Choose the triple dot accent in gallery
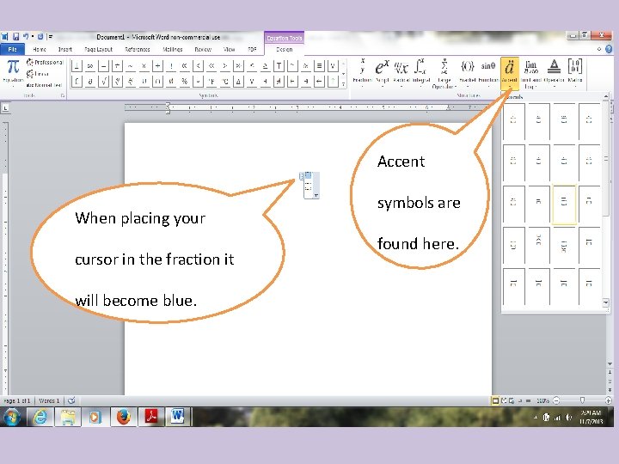Viewport: 619px width, 464px height. click(x=564, y=121)
